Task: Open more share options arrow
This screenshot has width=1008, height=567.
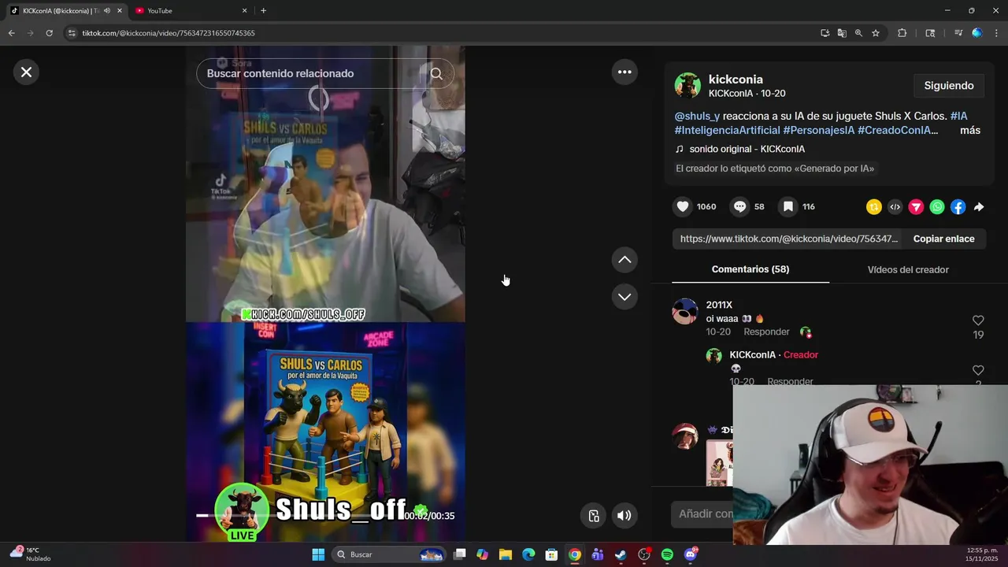Action: point(979,207)
